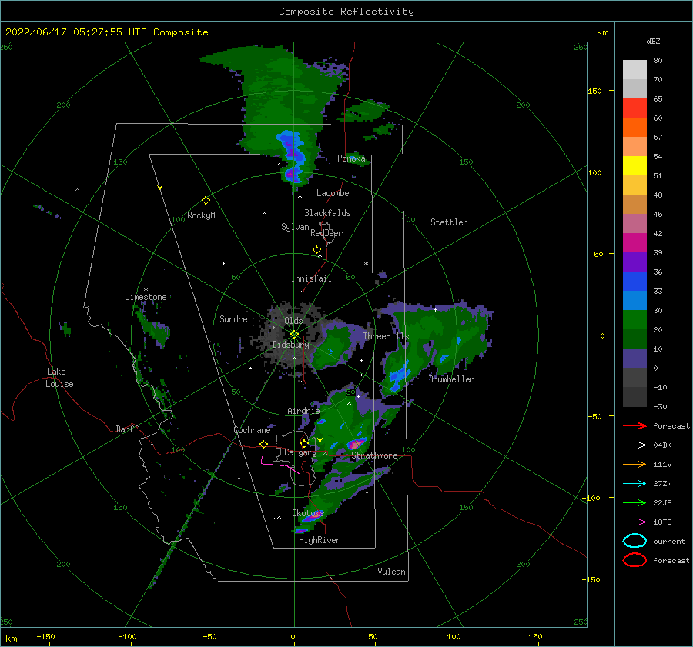Image resolution: width=693 pixels, height=647 pixels.
Task: Click the HighRiver city label
Action: point(320,540)
